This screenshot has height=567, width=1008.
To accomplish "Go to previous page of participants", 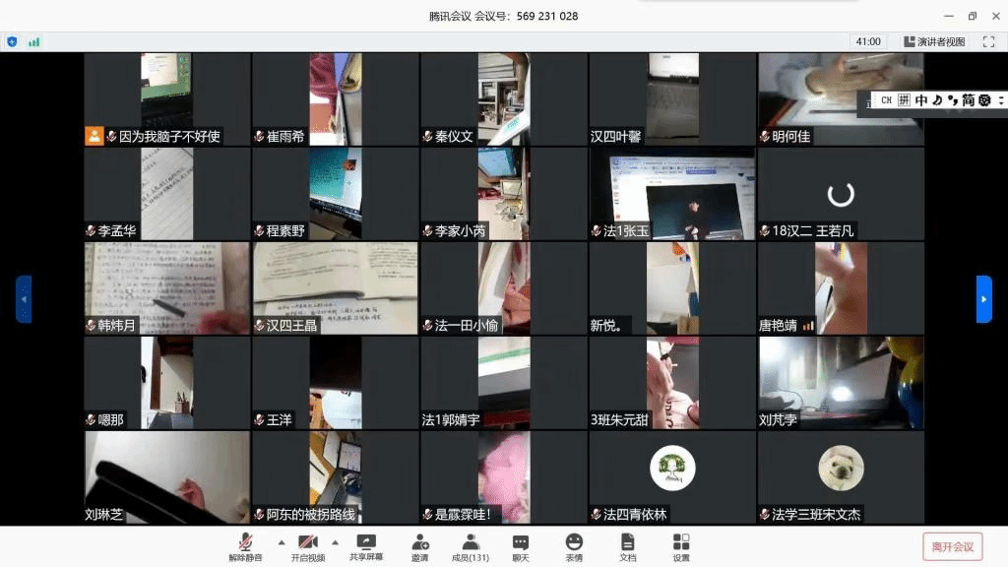I will tap(24, 298).
